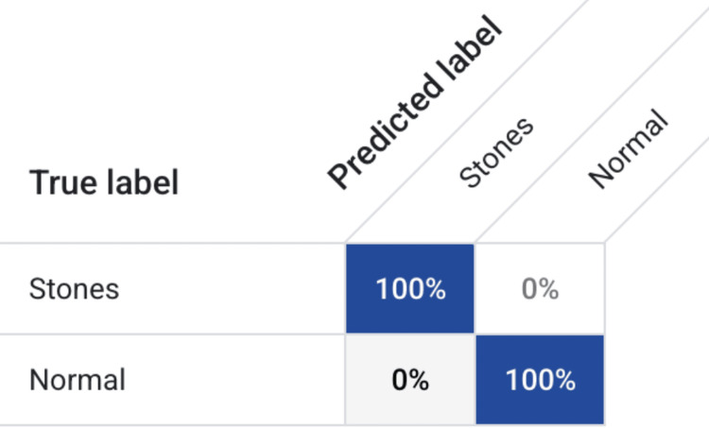Click the bold black 0% text

tap(410, 380)
